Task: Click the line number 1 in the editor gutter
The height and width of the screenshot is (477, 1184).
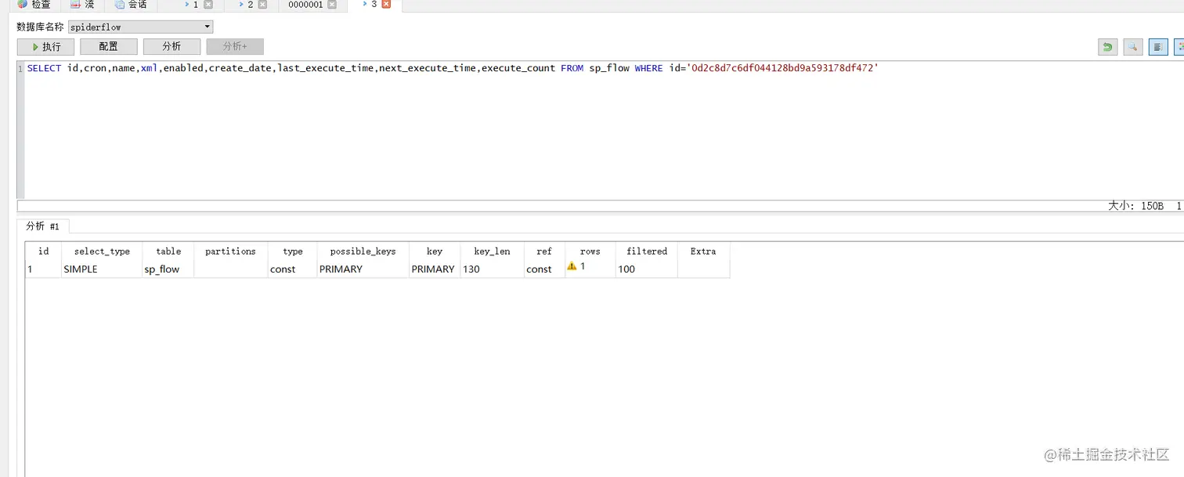Action: [20, 69]
